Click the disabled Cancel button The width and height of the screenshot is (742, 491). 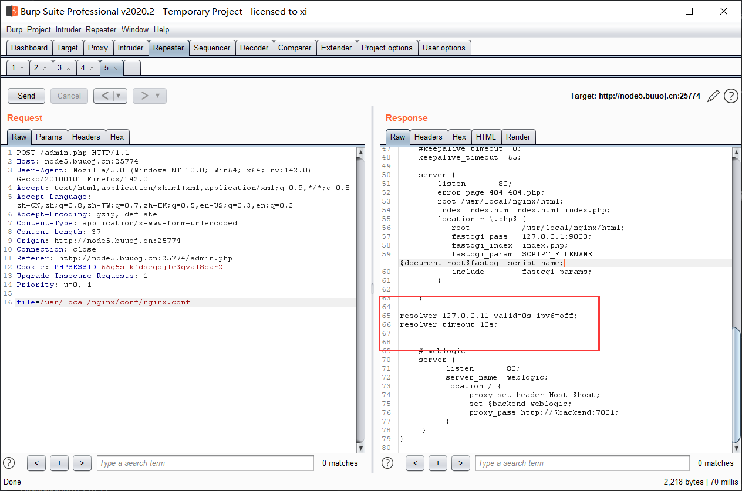tap(69, 96)
